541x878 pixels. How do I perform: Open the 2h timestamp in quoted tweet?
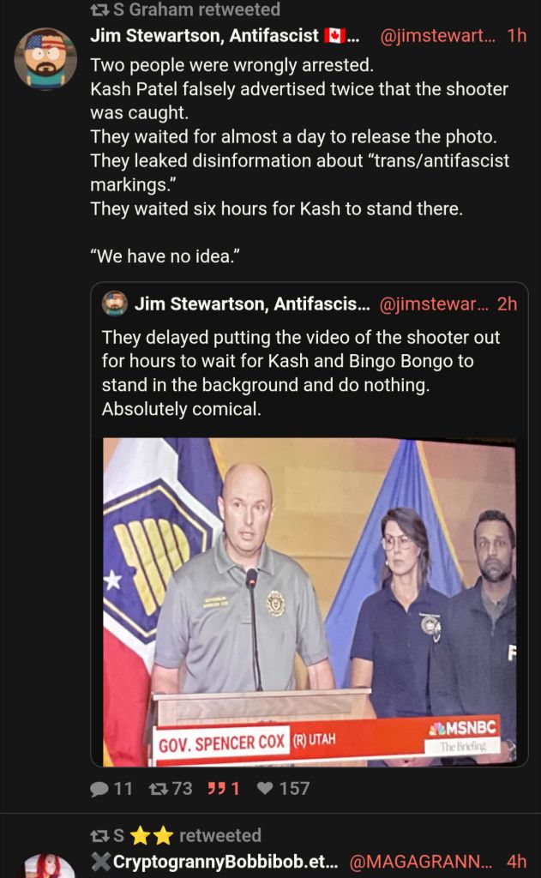pos(508,304)
